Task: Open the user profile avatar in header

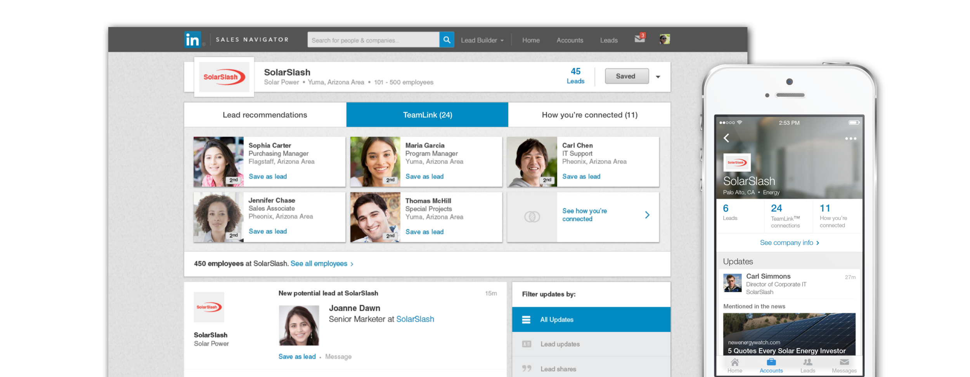Action: point(665,39)
